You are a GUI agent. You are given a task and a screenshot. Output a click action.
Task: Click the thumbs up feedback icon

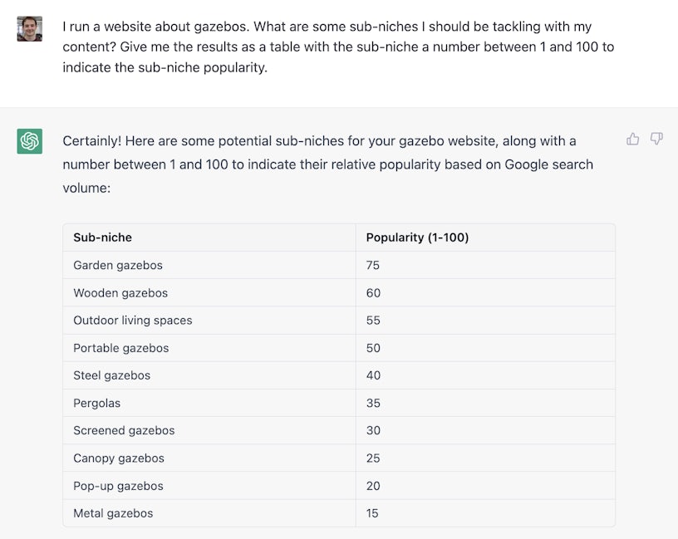click(x=633, y=139)
